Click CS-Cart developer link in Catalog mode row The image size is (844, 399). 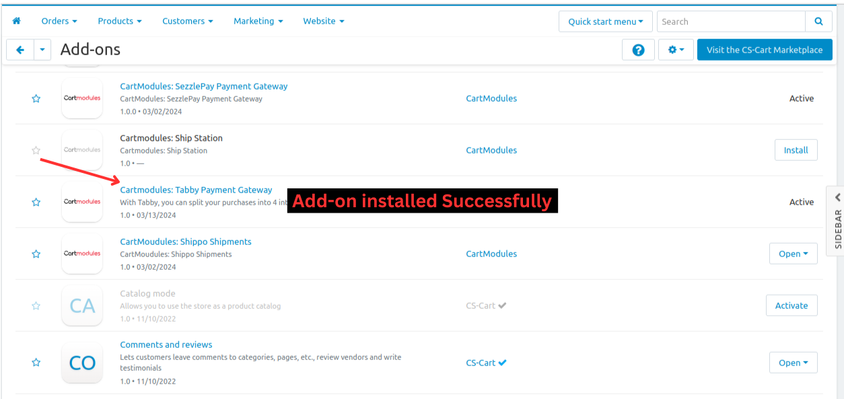click(x=481, y=305)
